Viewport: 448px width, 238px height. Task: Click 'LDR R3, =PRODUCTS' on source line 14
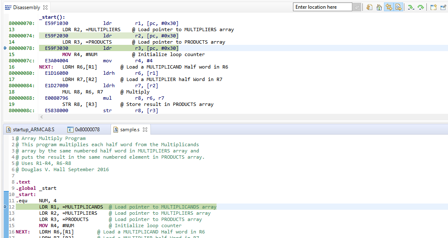pos(64,219)
